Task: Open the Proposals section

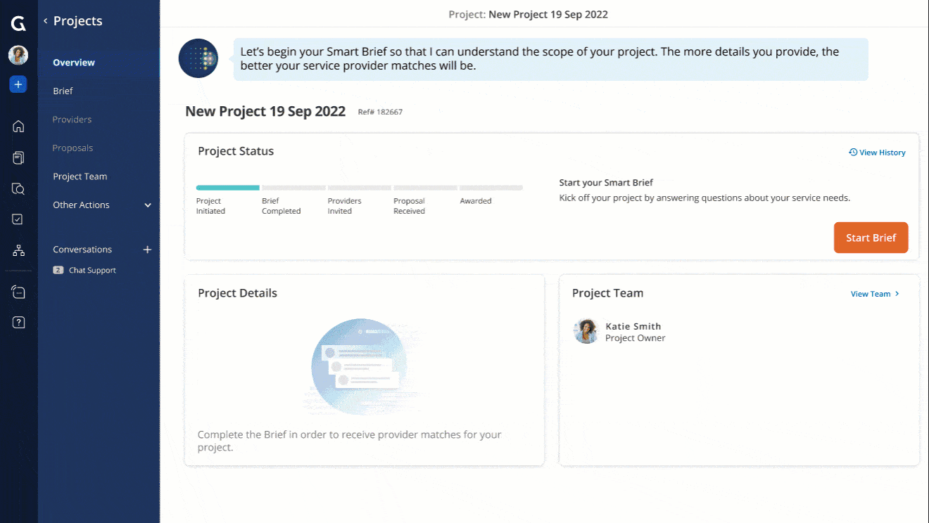Action: point(72,148)
